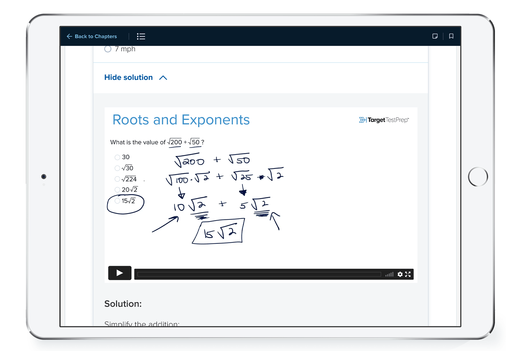Enter fullscreen mode on the video player

[408, 274]
